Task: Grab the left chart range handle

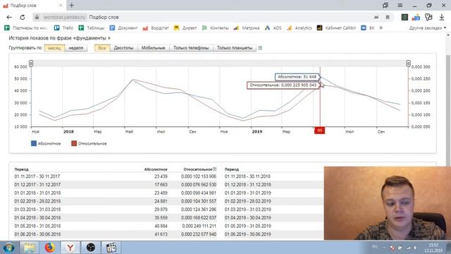Action: (31, 64)
